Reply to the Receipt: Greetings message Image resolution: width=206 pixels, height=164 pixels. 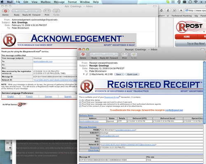(x=94, y=54)
